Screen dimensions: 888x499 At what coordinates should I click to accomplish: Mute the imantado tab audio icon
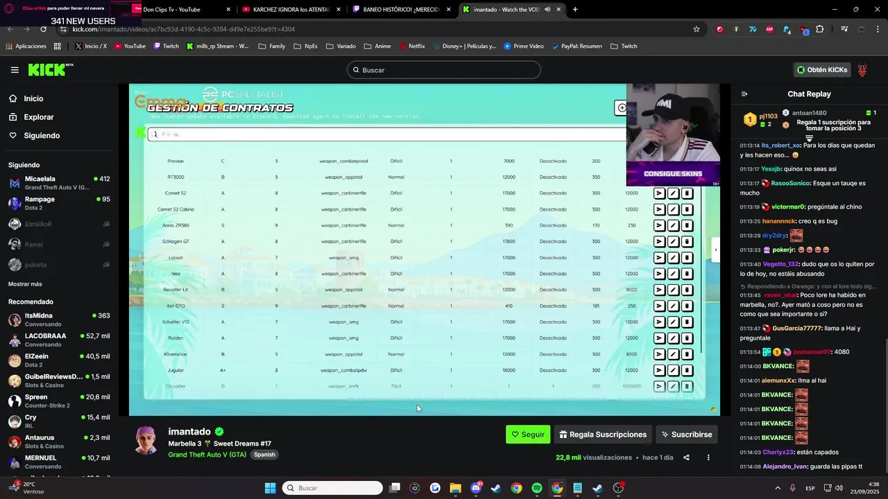(x=547, y=10)
